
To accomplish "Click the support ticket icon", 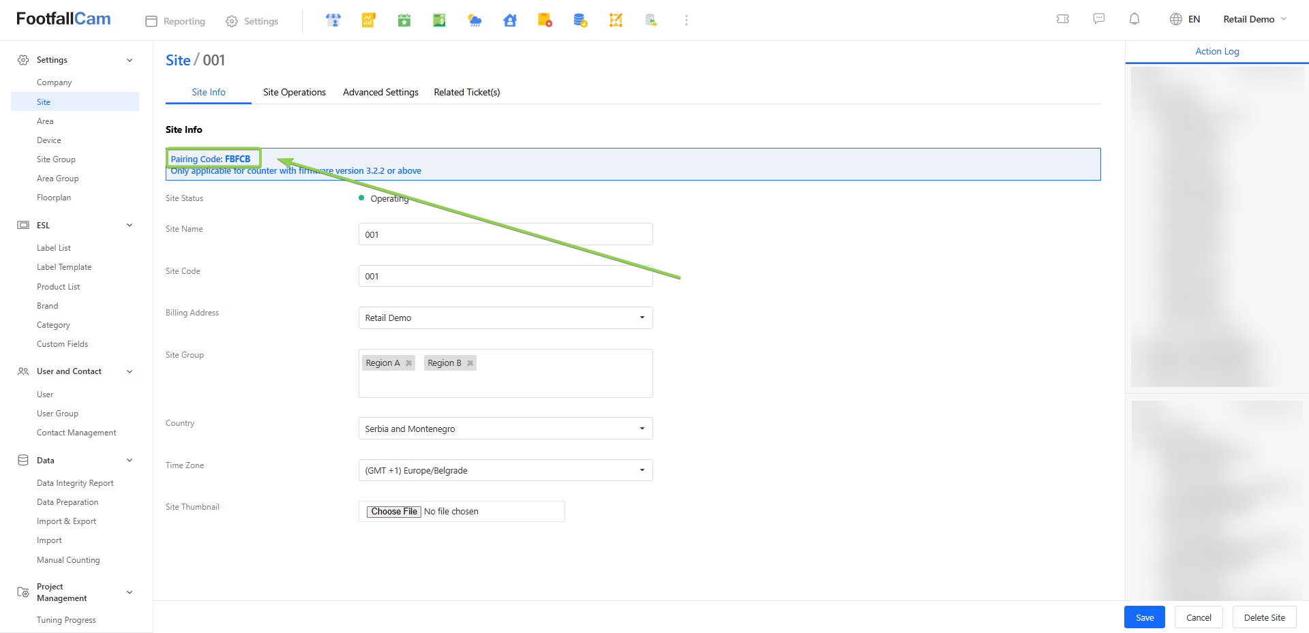I will click(x=1063, y=19).
